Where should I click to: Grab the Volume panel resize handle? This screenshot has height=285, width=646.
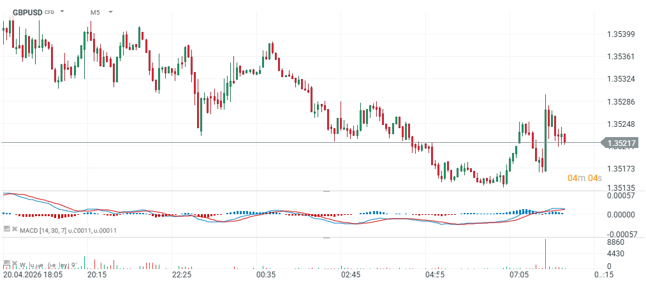pyautogui.click(x=327, y=238)
